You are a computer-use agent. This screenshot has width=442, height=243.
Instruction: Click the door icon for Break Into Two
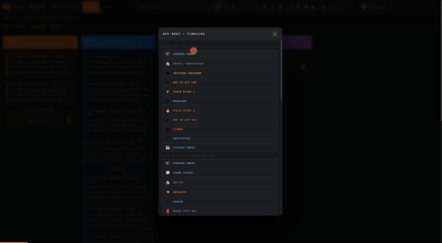(x=168, y=211)
